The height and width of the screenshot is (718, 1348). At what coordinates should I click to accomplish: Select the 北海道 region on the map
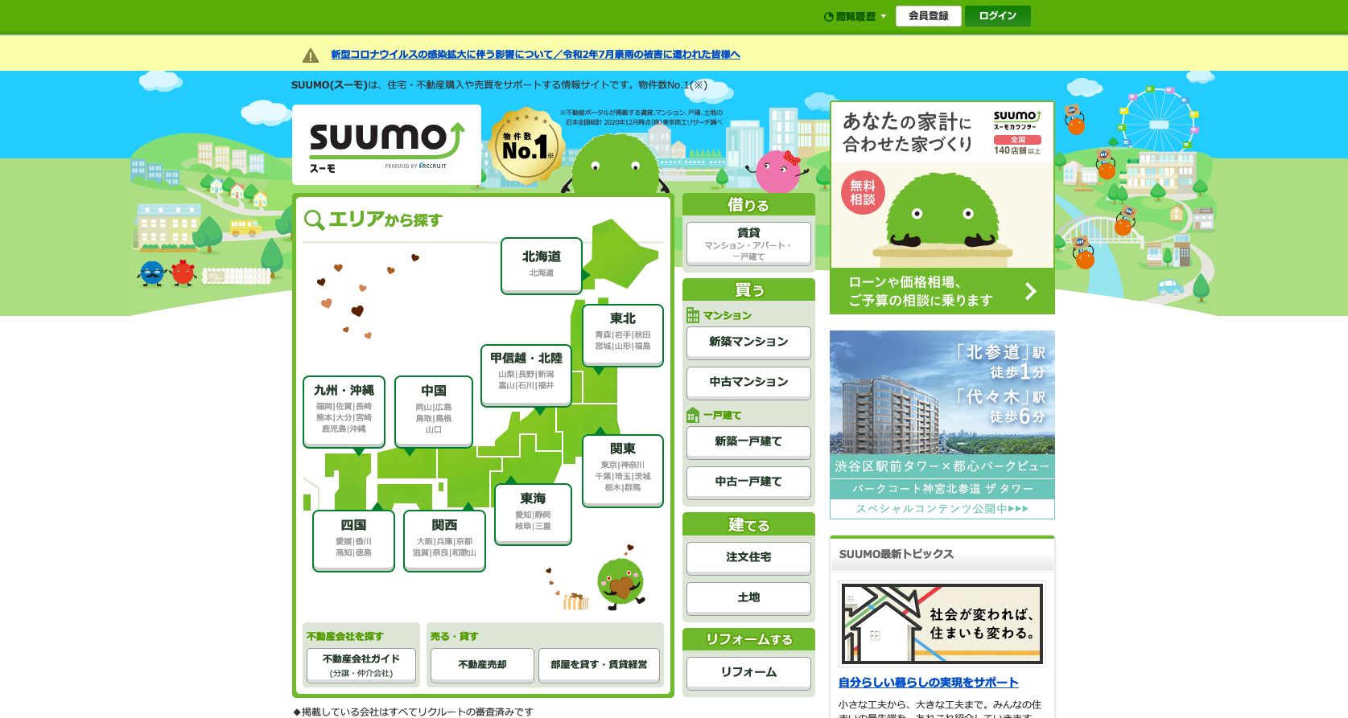[542, 265]
